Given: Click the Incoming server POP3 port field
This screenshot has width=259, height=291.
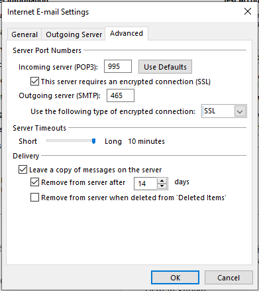Looking at the screenshot, I should tap(118, 66).
